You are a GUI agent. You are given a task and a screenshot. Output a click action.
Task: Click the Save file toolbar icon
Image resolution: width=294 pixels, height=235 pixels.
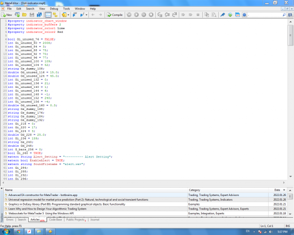(32, 15)
